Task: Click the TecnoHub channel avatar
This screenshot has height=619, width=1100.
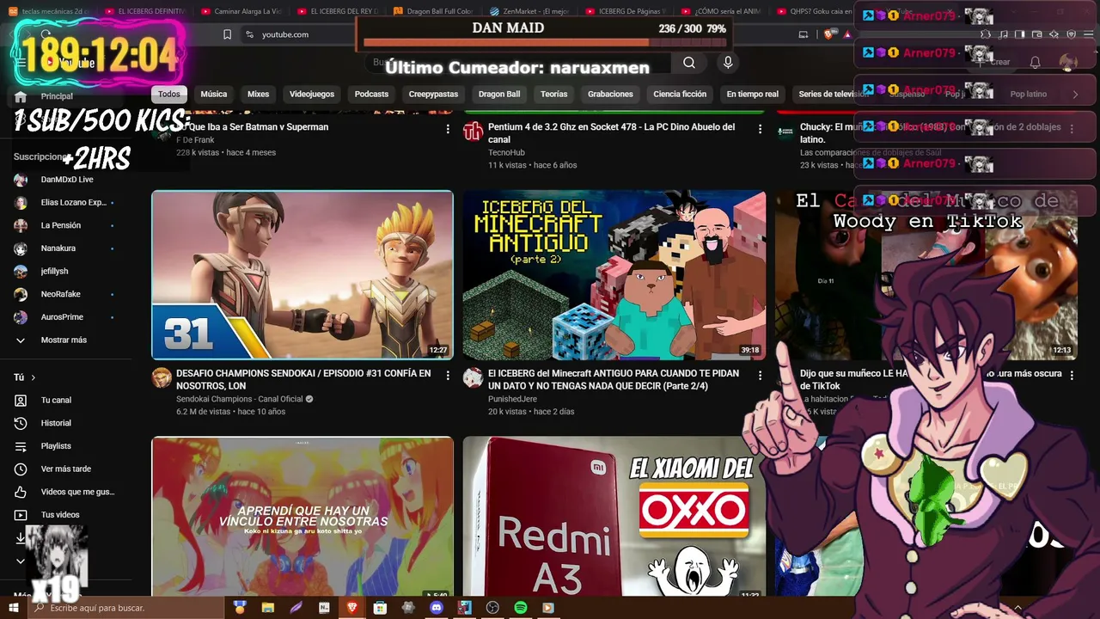Action: point(473,132)
